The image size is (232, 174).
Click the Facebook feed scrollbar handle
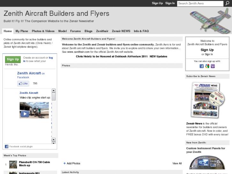tap(54, 96)
